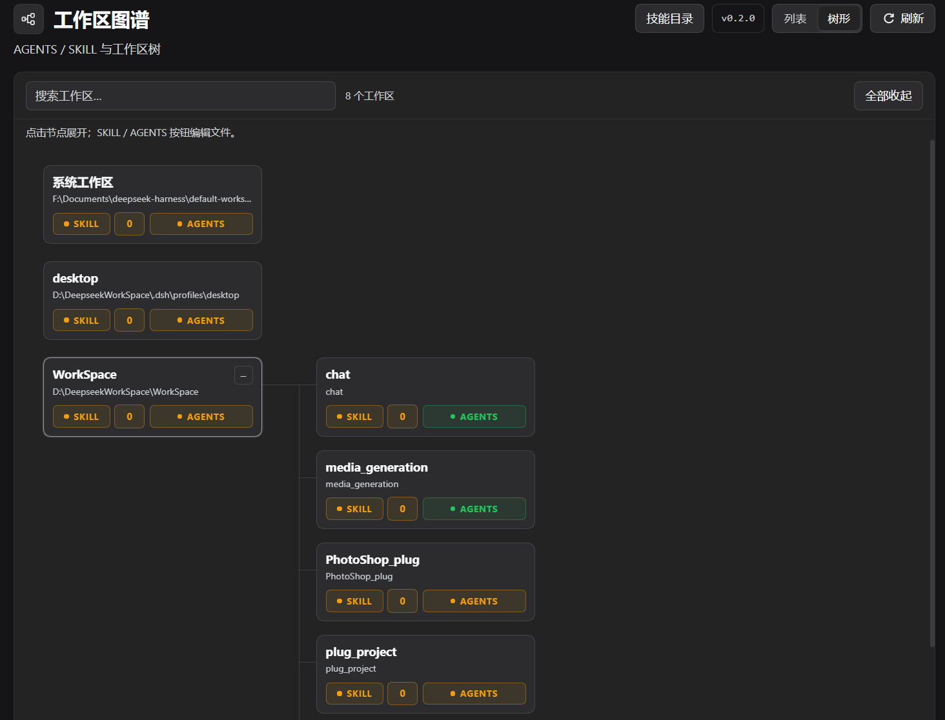Image resolution: width=945 pixels, height=720 pixels.
Task: Select the PhotoShop_plug node title
Action: pyautogui.click(x=372, y=560)
